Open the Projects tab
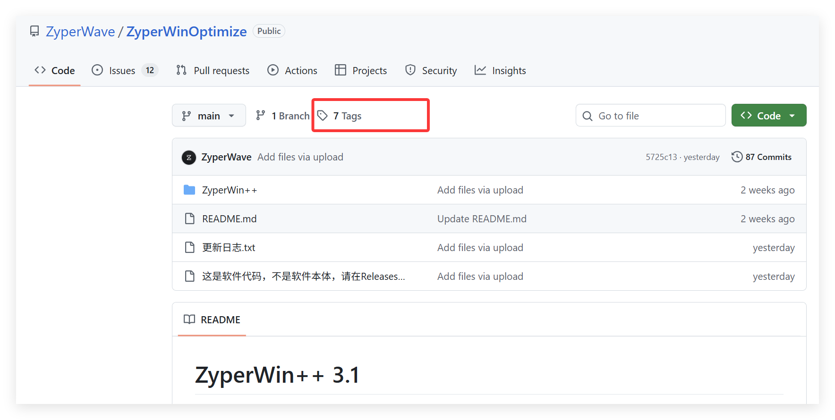 [361, 71]
